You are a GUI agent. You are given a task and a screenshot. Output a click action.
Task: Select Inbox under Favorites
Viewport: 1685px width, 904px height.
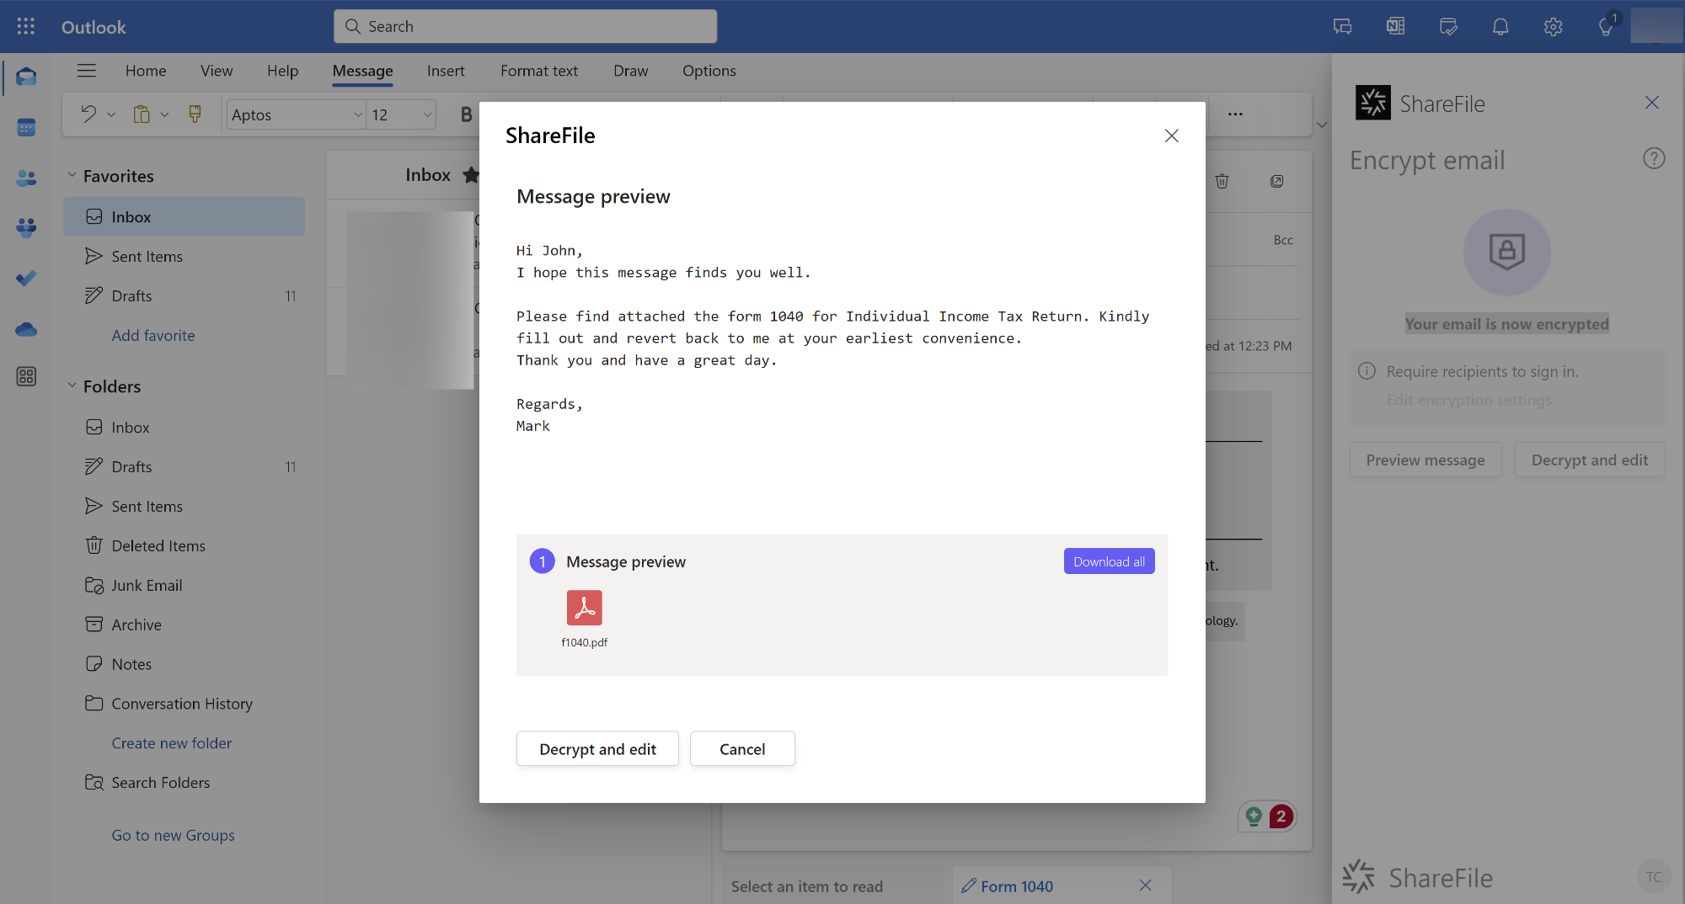click(184, 216)
